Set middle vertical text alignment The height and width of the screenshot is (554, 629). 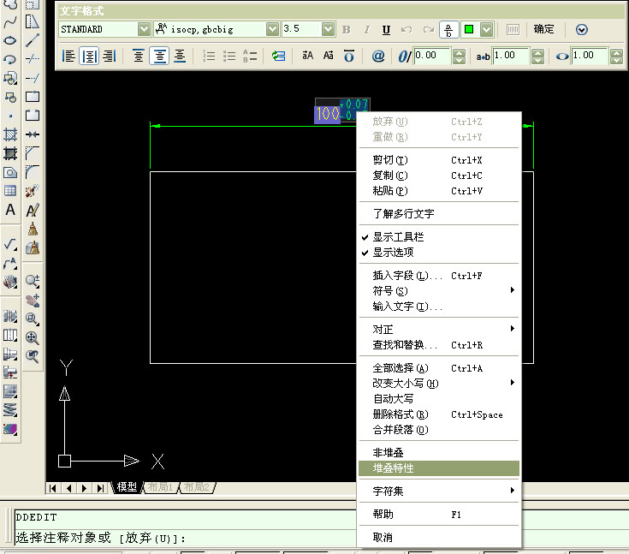pos(159,56)
